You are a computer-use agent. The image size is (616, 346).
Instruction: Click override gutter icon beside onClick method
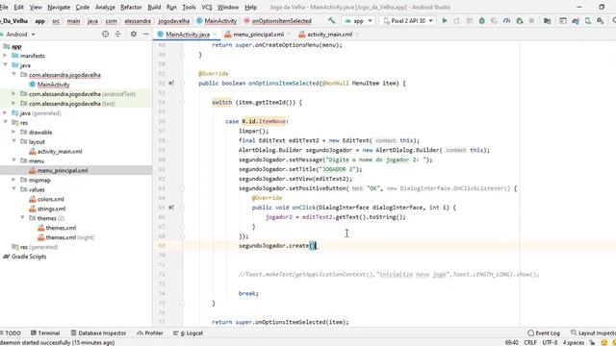(171, 208)
